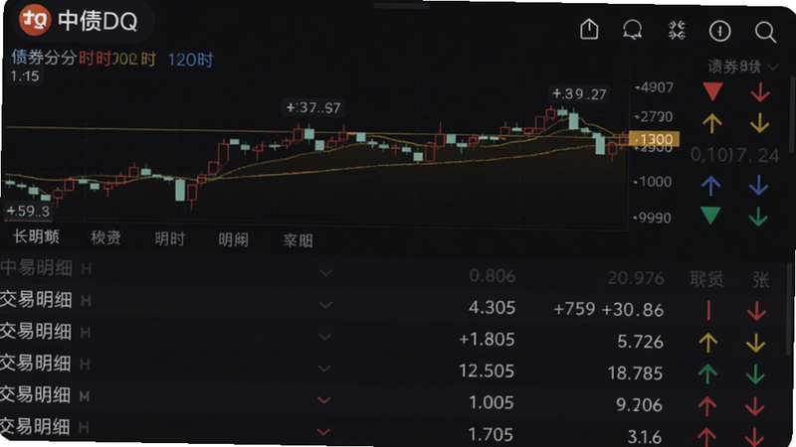Click red down arrow in 9.206 row

755,406
